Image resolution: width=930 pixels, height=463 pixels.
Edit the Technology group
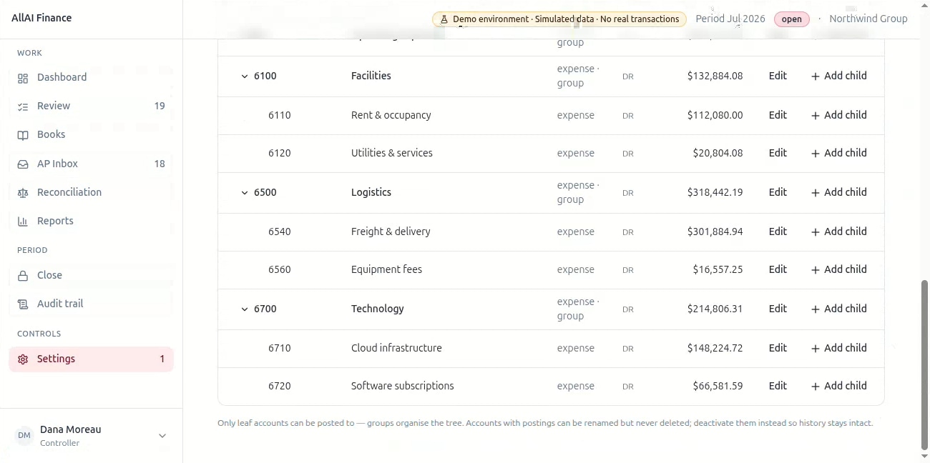(778, 309)
